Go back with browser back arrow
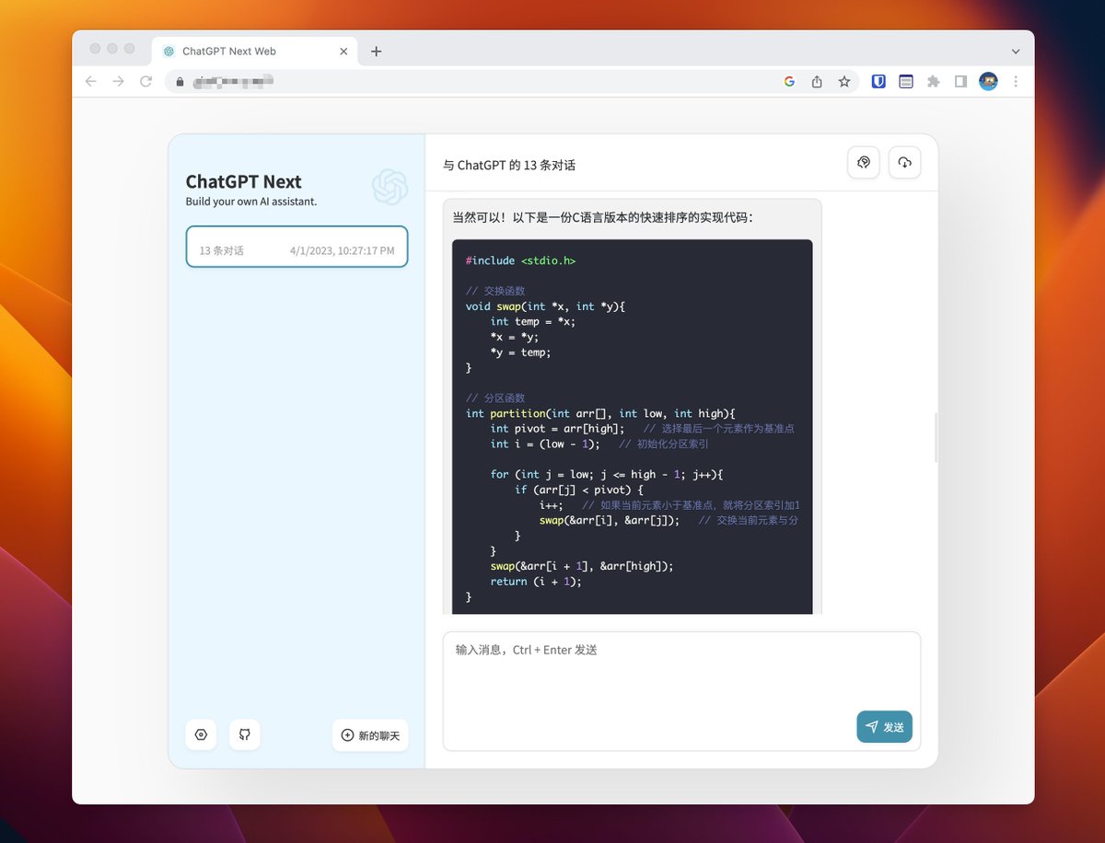Image resolution: width=1105 pixels, height=843 pixels. tap(90, 81)
